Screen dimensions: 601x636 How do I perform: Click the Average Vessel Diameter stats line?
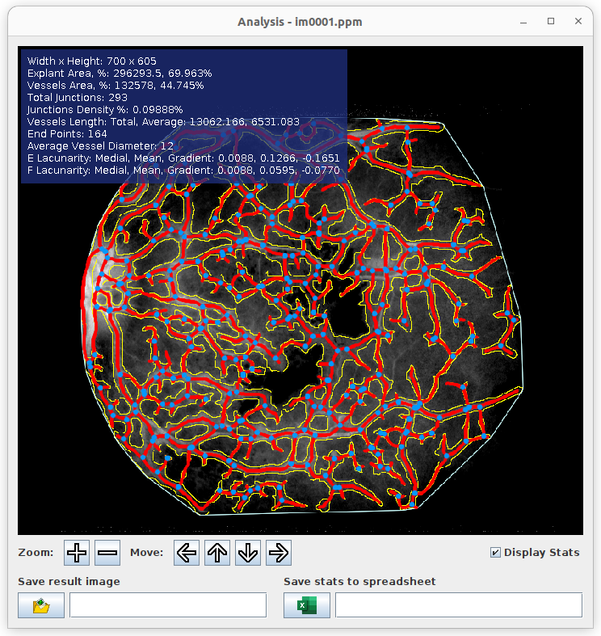pos(100,146)
